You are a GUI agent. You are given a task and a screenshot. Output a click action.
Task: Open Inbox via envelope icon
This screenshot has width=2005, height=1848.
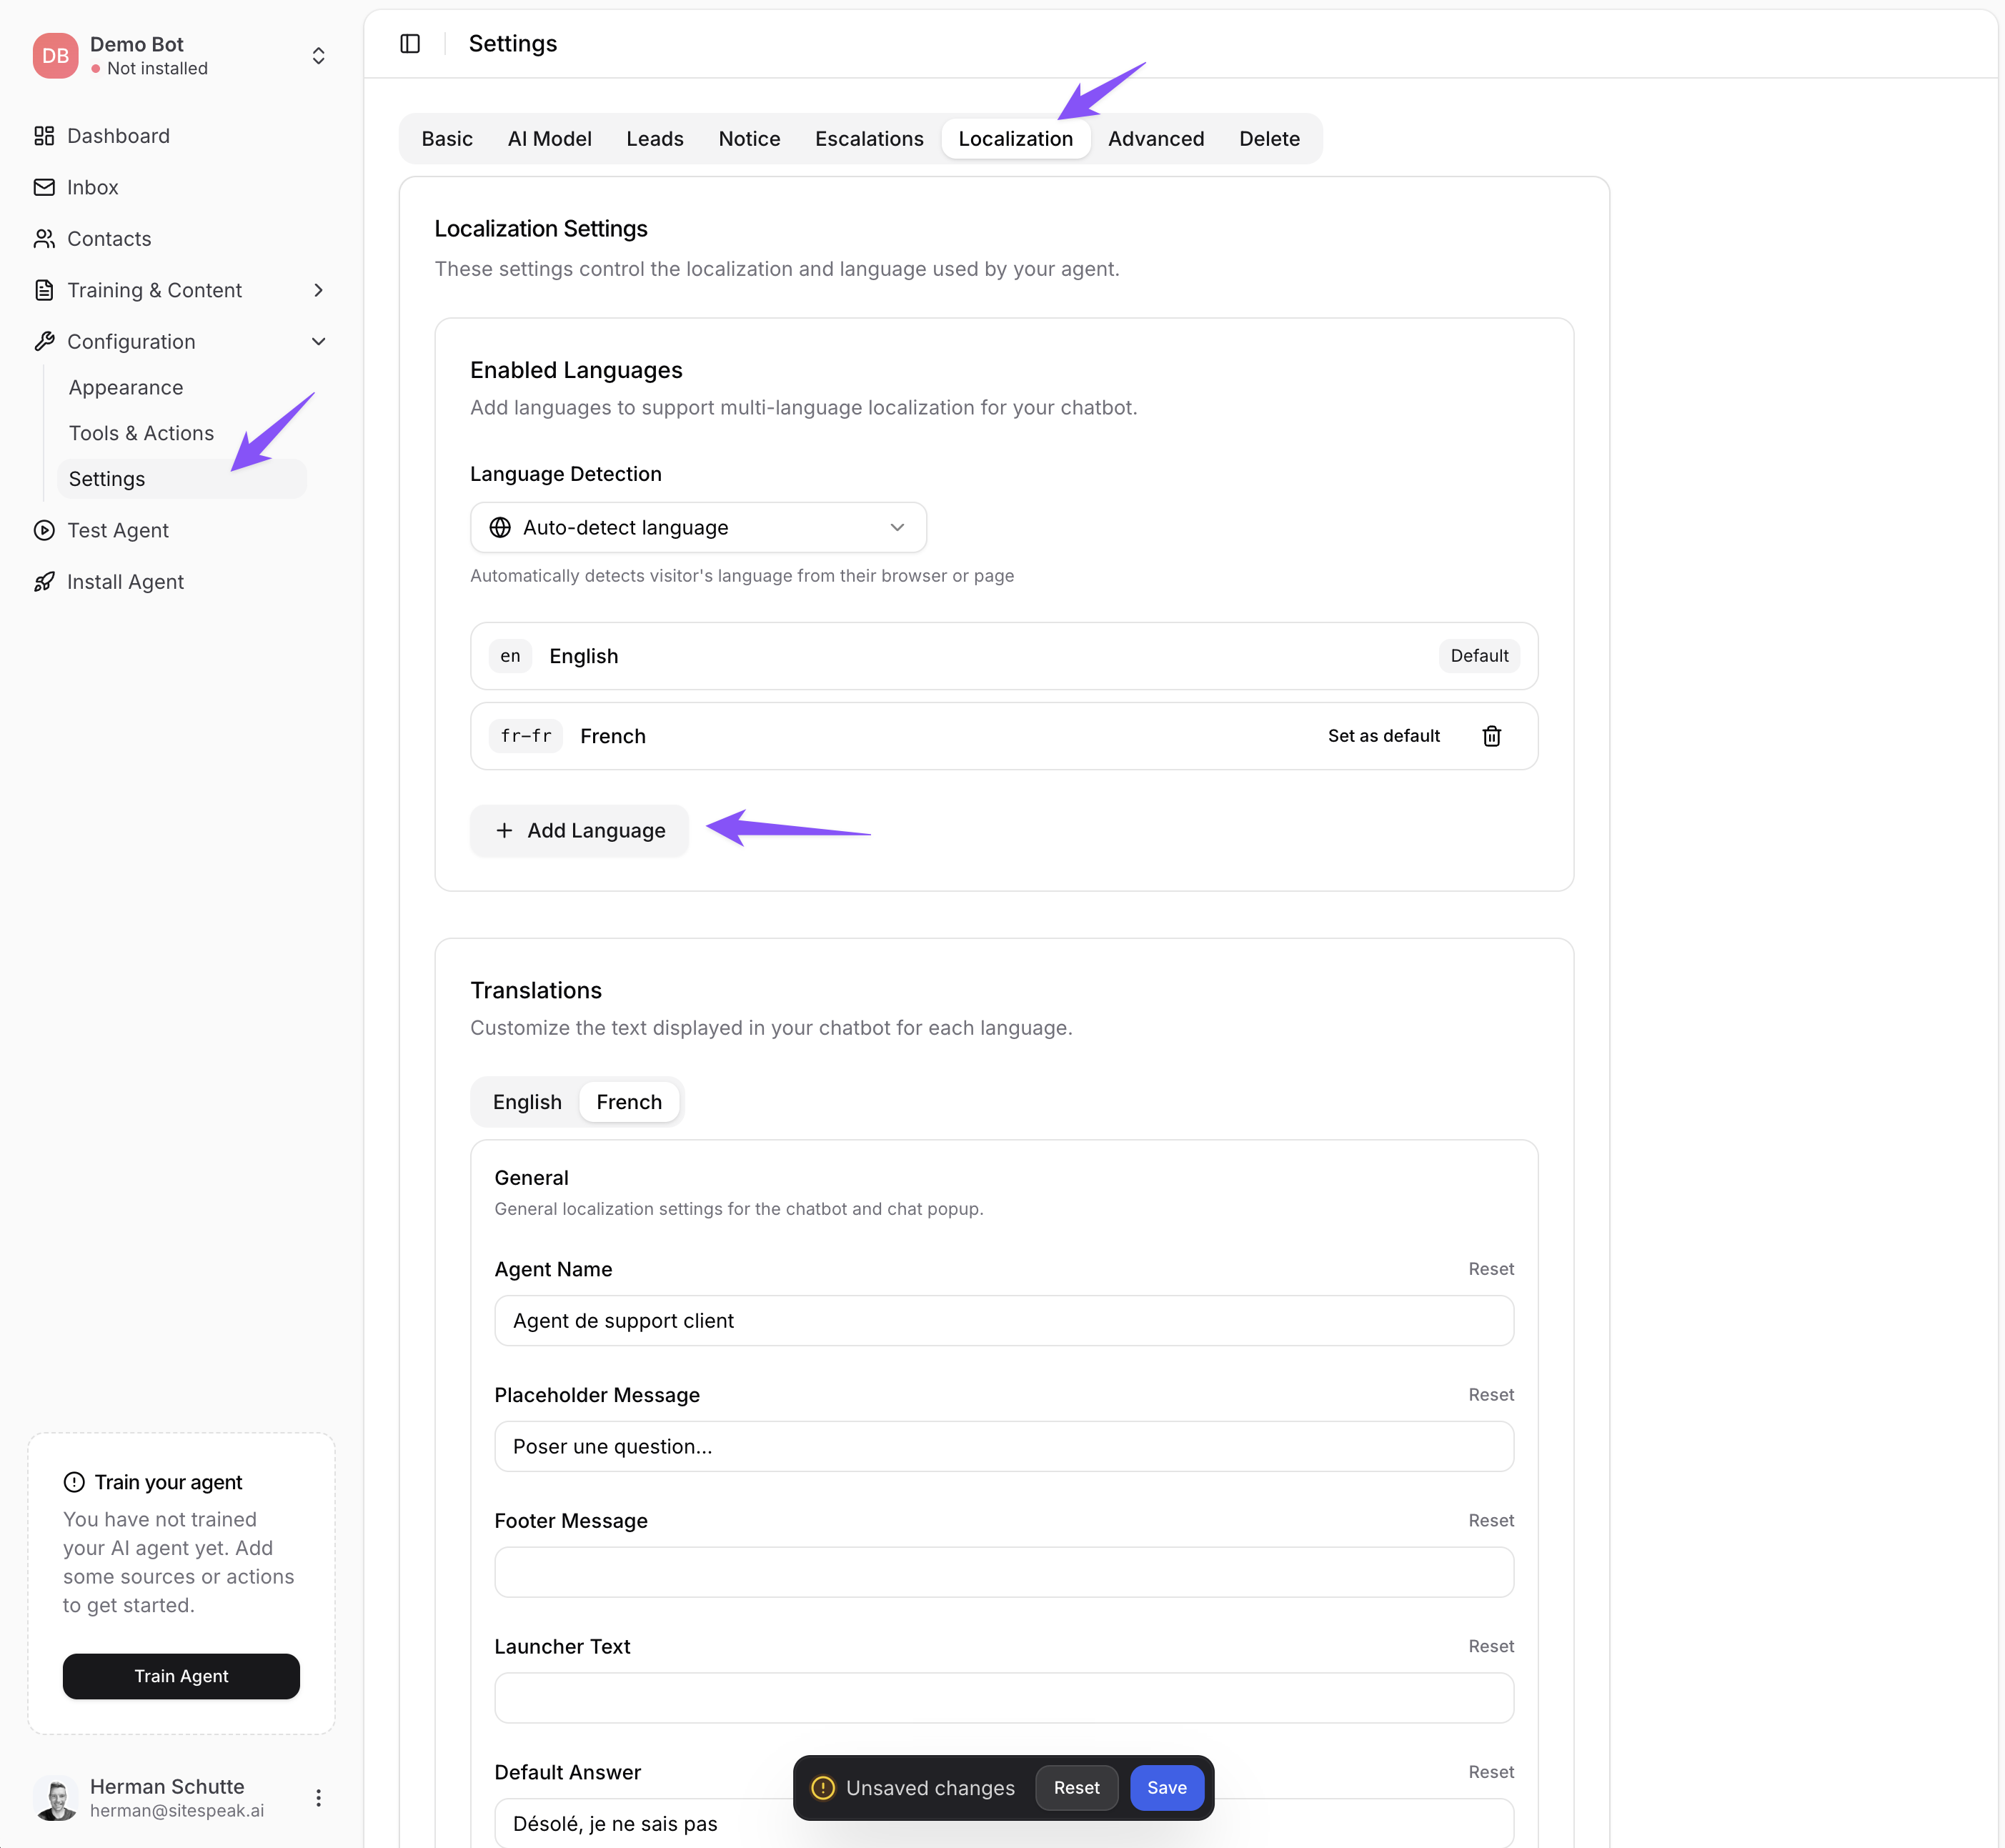[44, 187]
